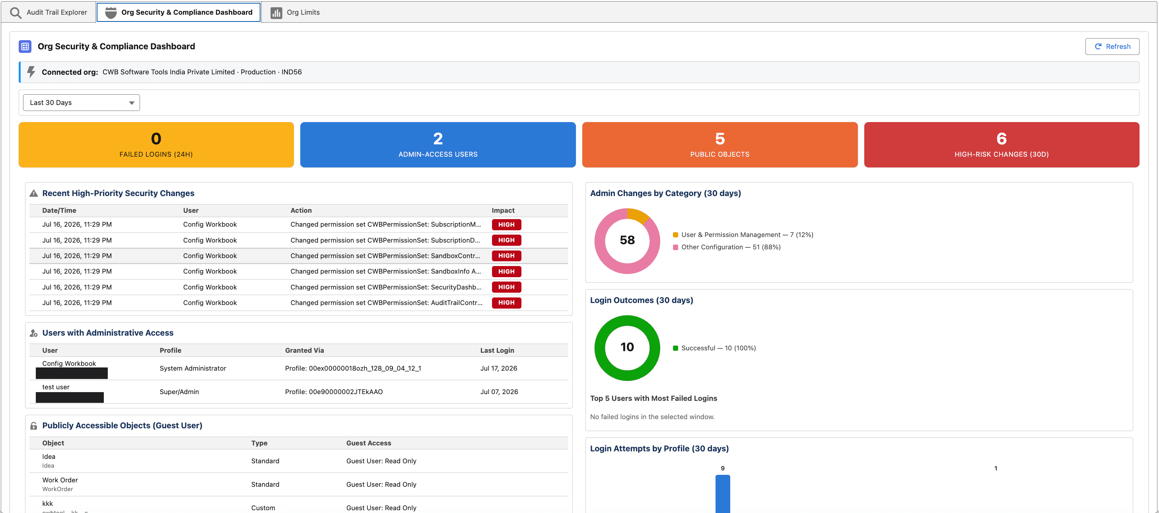Click the Impact column header

pos(503,211)
